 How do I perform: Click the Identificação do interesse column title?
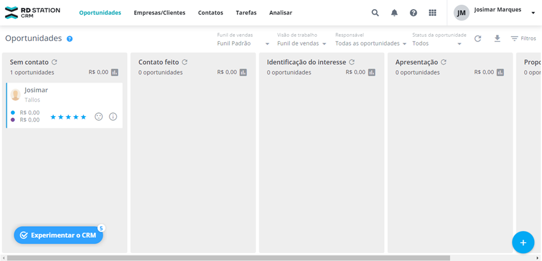306,62
